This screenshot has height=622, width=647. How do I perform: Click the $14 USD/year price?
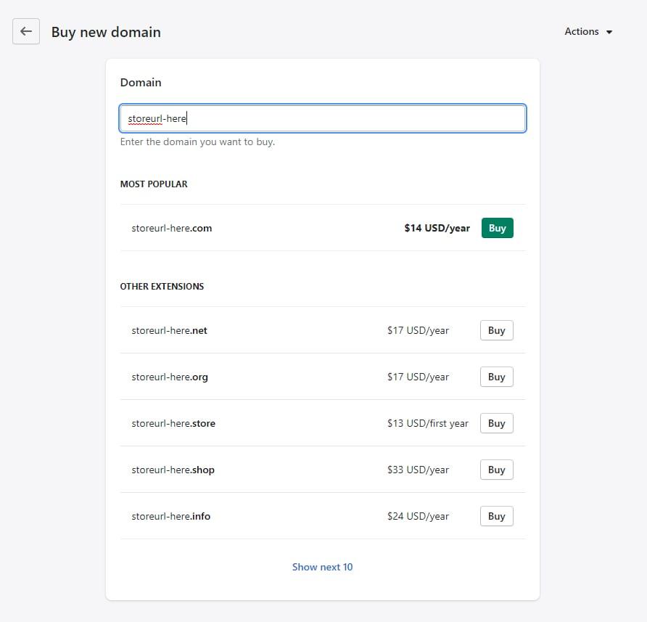(x=437, y=228)
